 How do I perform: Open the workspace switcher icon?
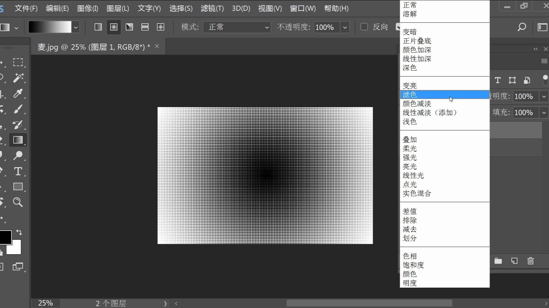pyautogui.click(x=542, y=27)
